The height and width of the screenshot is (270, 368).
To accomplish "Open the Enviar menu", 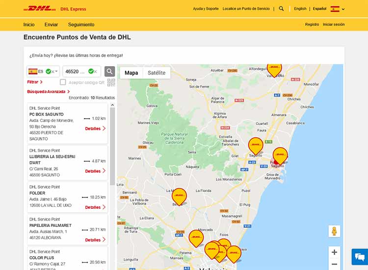I will (51, 25).
